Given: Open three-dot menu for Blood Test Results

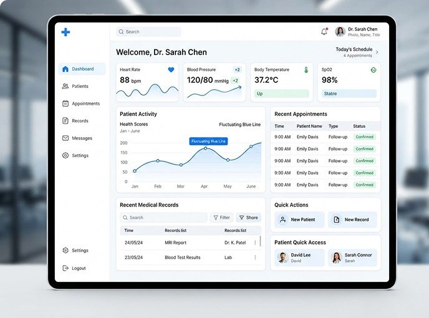Looking at the screenshot, I should click(255, 258).
